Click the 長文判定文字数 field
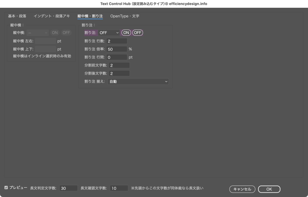308x197 pixels. click(x=68, y=188)
